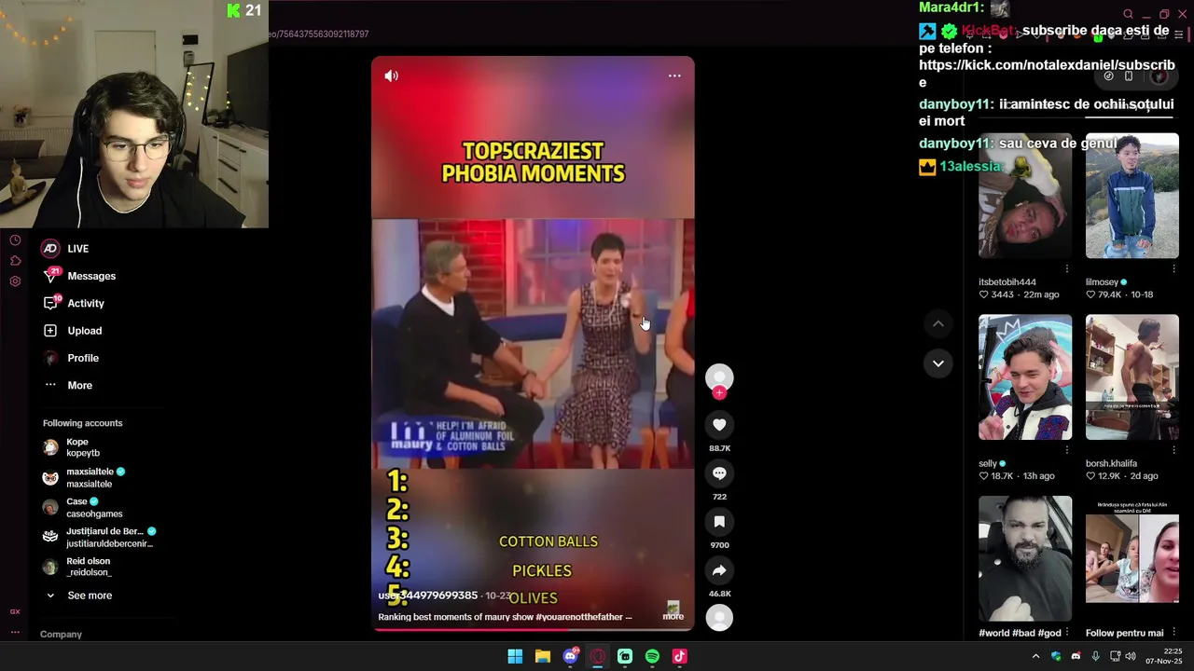Open the video's three-dot options menu
Image resolution: width=1194 pixels, height=671 pixels.
coord(674,75)
